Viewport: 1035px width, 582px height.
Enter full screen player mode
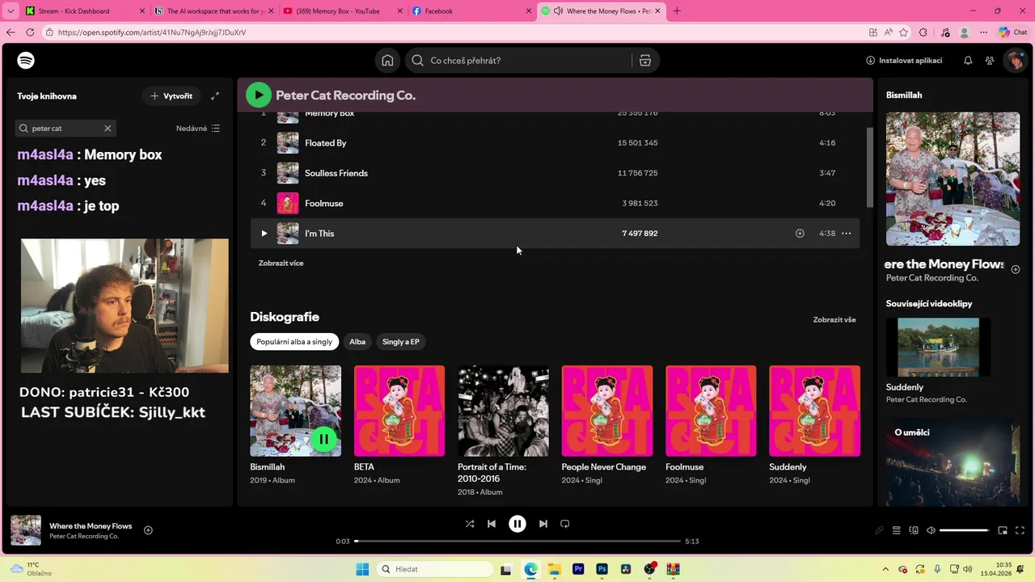click(x=1019, y=530)
